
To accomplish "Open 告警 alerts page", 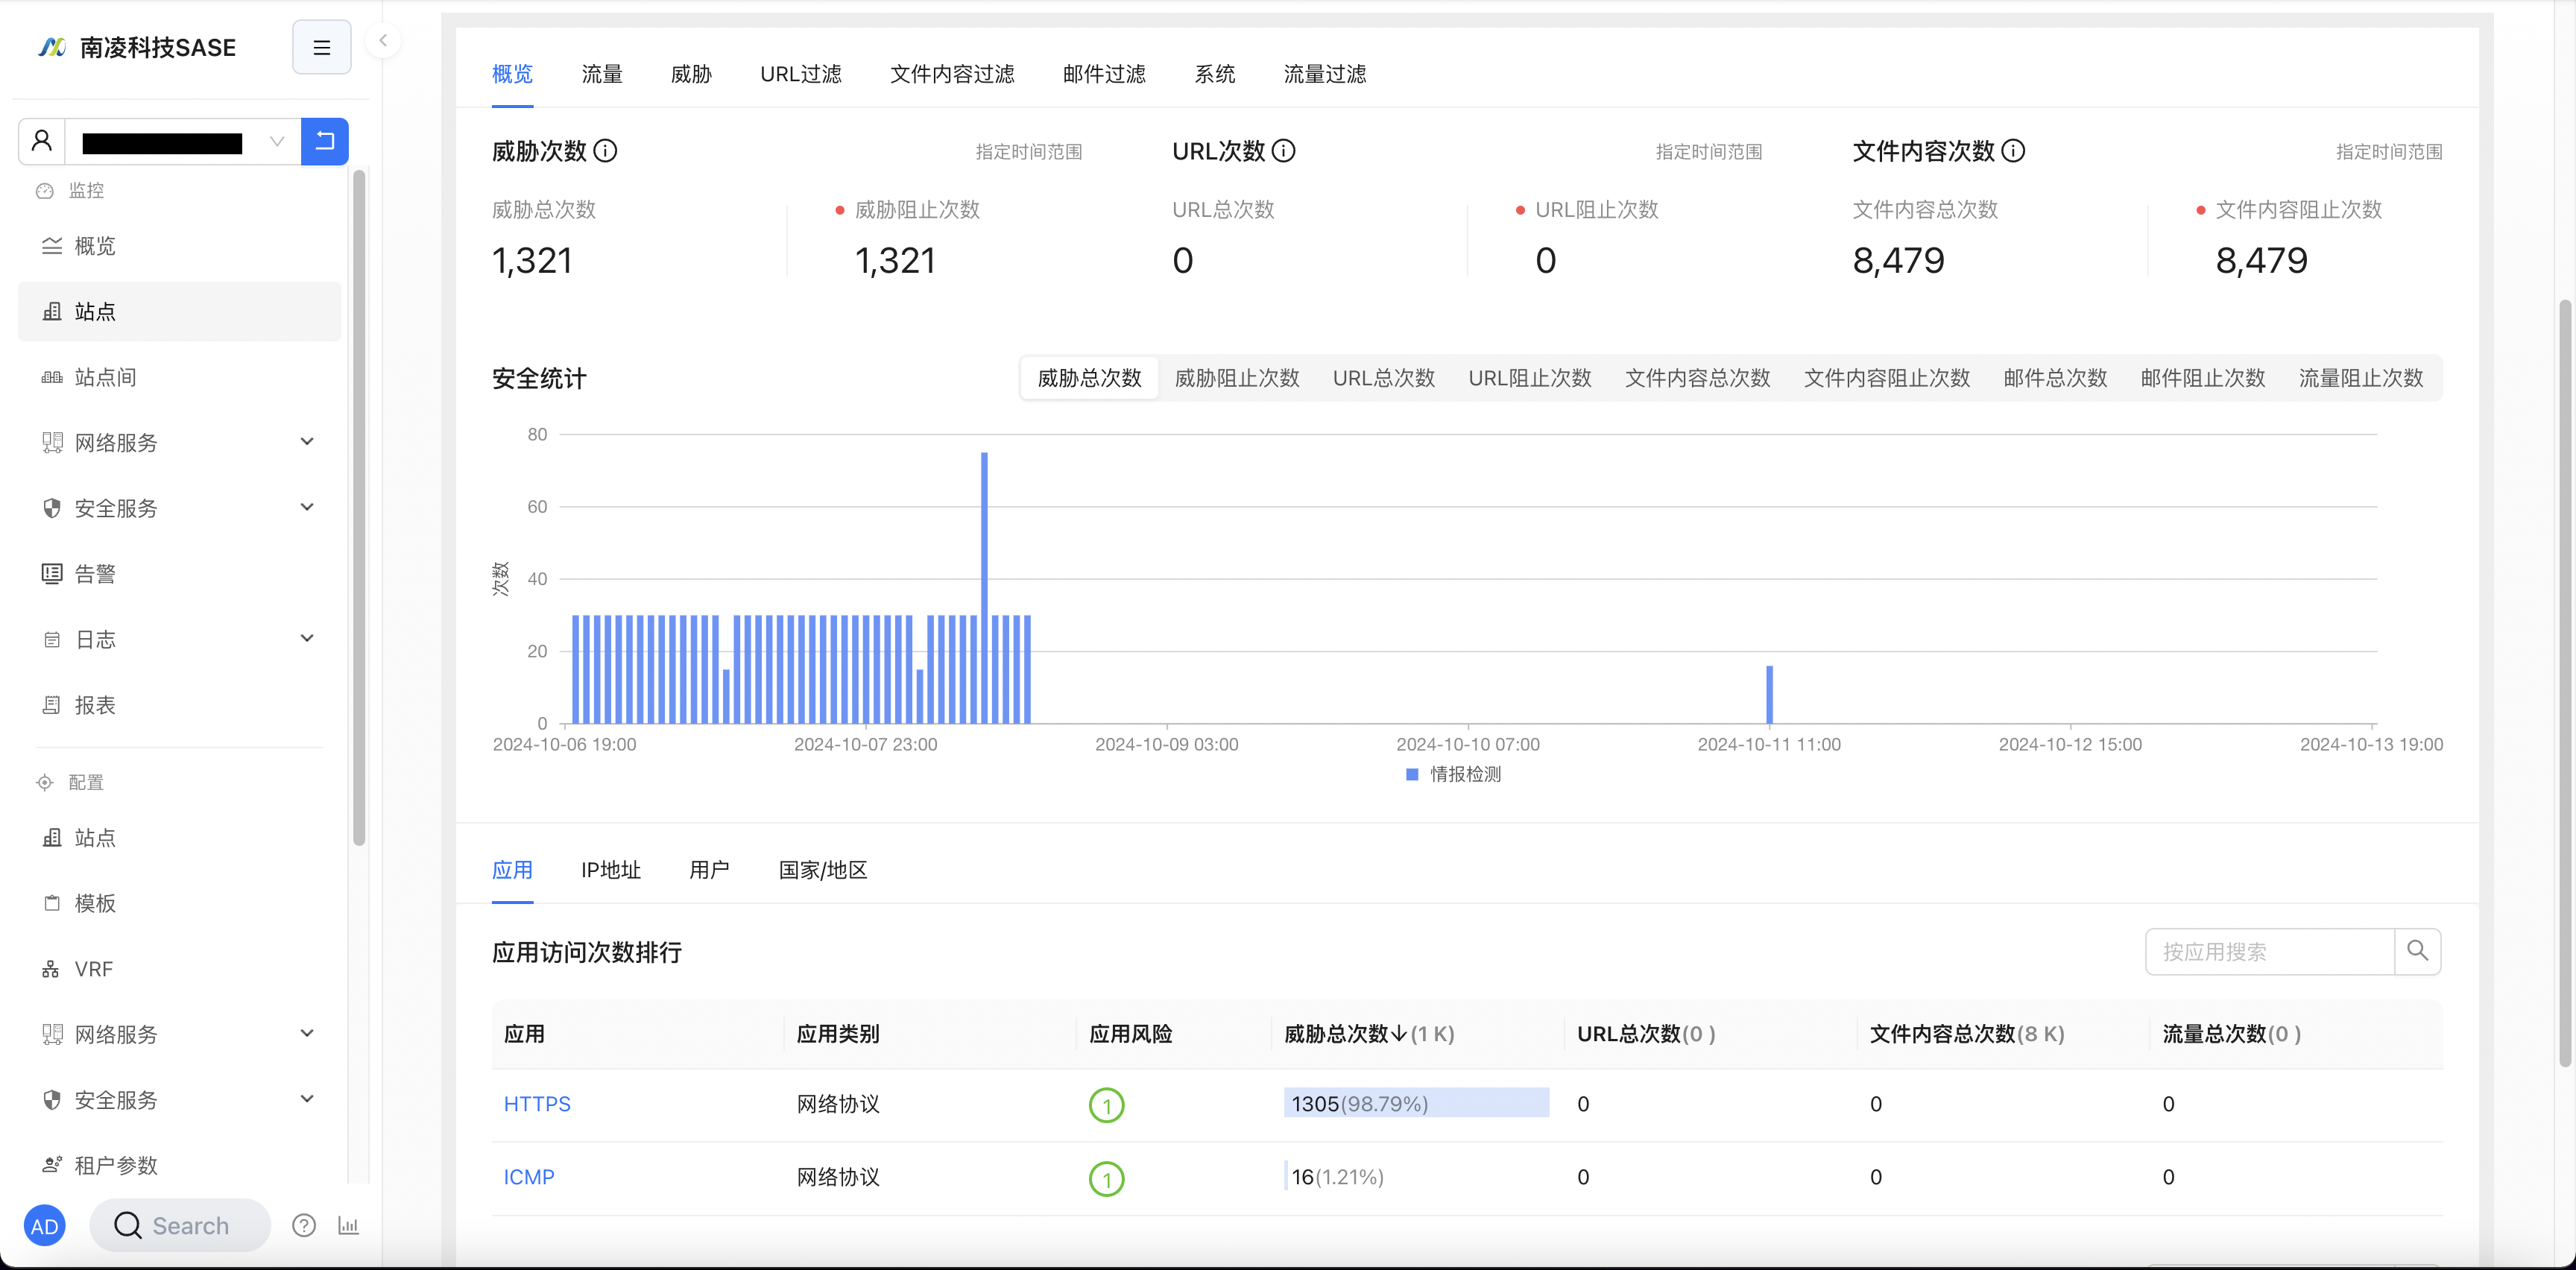I will click(180, 574).
